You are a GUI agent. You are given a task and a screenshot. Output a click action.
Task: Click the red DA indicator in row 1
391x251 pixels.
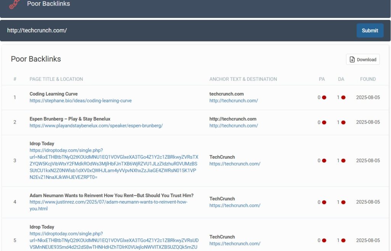coord(343,98)
